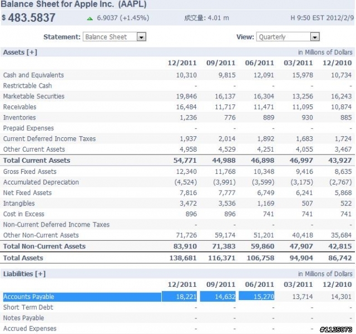This screenshot has height=334, width=356.
Task: Expand the Assets [+] section header
Action: 20,52
